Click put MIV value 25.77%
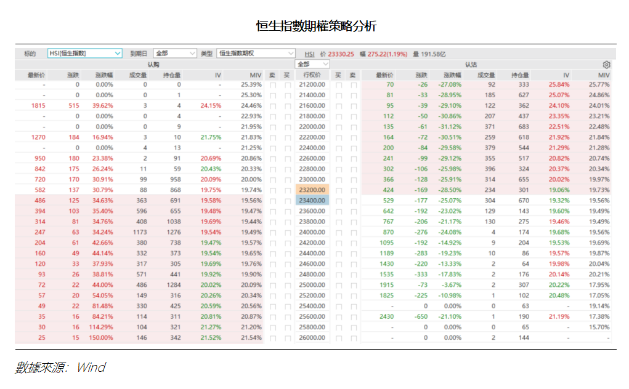 [x=599, y=84]
